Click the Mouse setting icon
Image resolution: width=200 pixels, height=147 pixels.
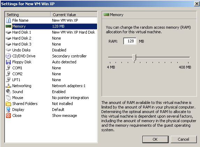pos(8,98)
